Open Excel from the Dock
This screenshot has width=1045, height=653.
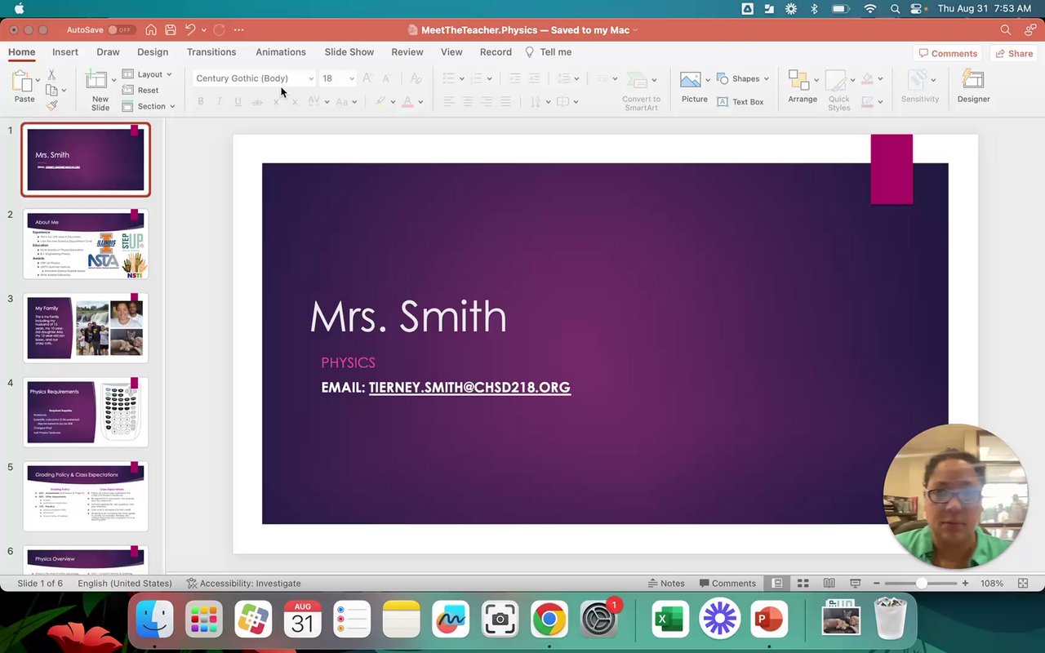pyautogui.click(x=669, y=620)
